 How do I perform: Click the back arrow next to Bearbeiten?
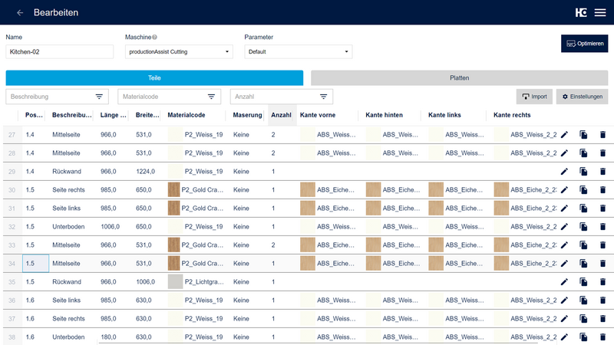coord(20,13)
